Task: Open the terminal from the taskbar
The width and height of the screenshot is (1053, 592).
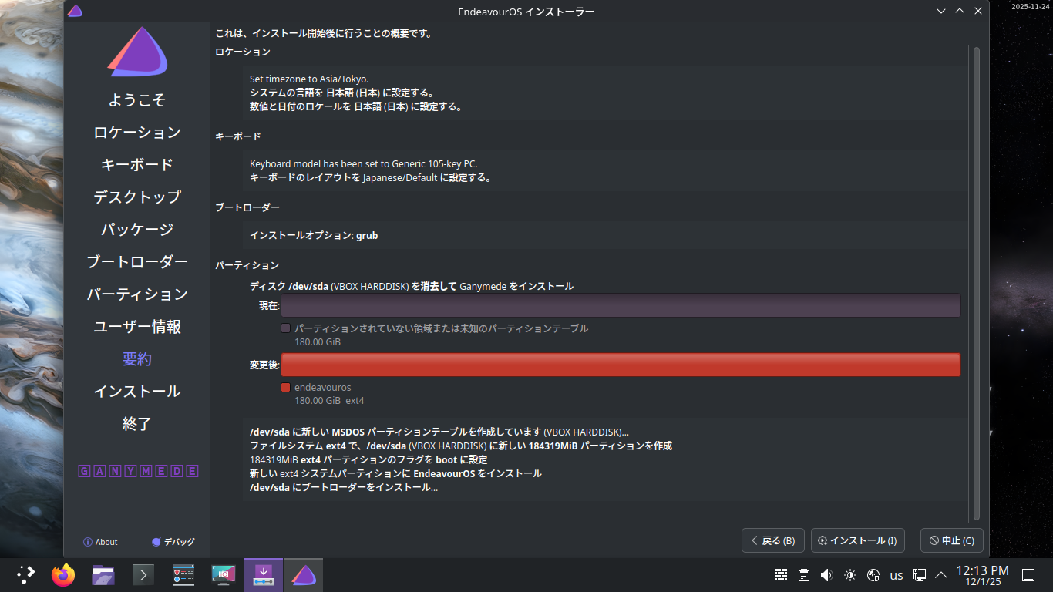Action: click(143, 575)
